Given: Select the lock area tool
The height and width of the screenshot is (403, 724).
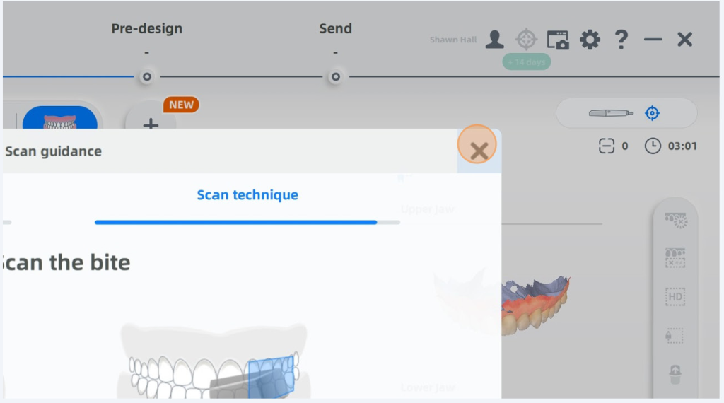Looking at the screenshot, I should pos(675,335).
